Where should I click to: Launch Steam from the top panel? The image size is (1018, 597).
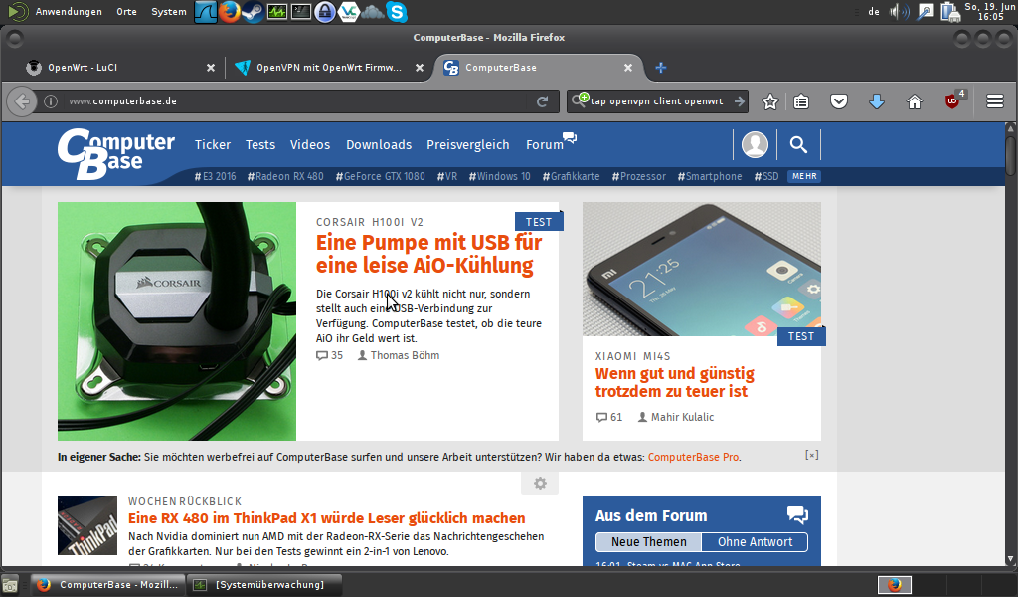coord(253,12)
